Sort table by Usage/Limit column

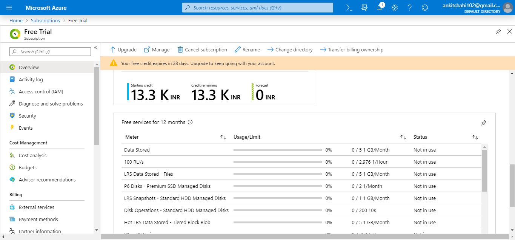(x=403, y=137)
